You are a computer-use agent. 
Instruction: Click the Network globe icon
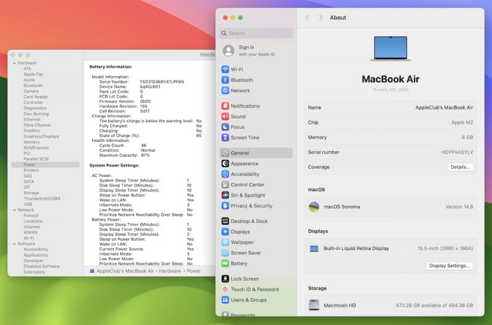pos(225,90)
